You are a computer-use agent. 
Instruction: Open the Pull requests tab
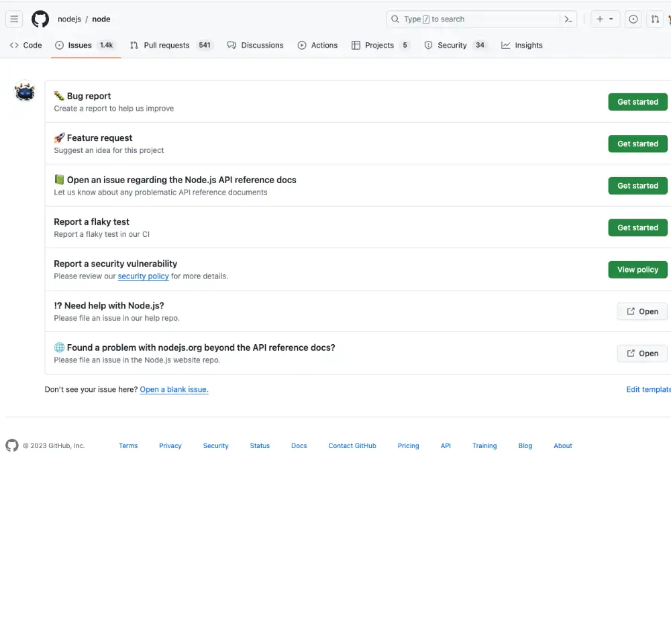(166, 46)
